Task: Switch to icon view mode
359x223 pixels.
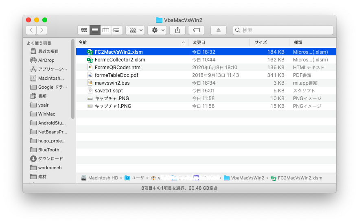Action: (84, 30)
